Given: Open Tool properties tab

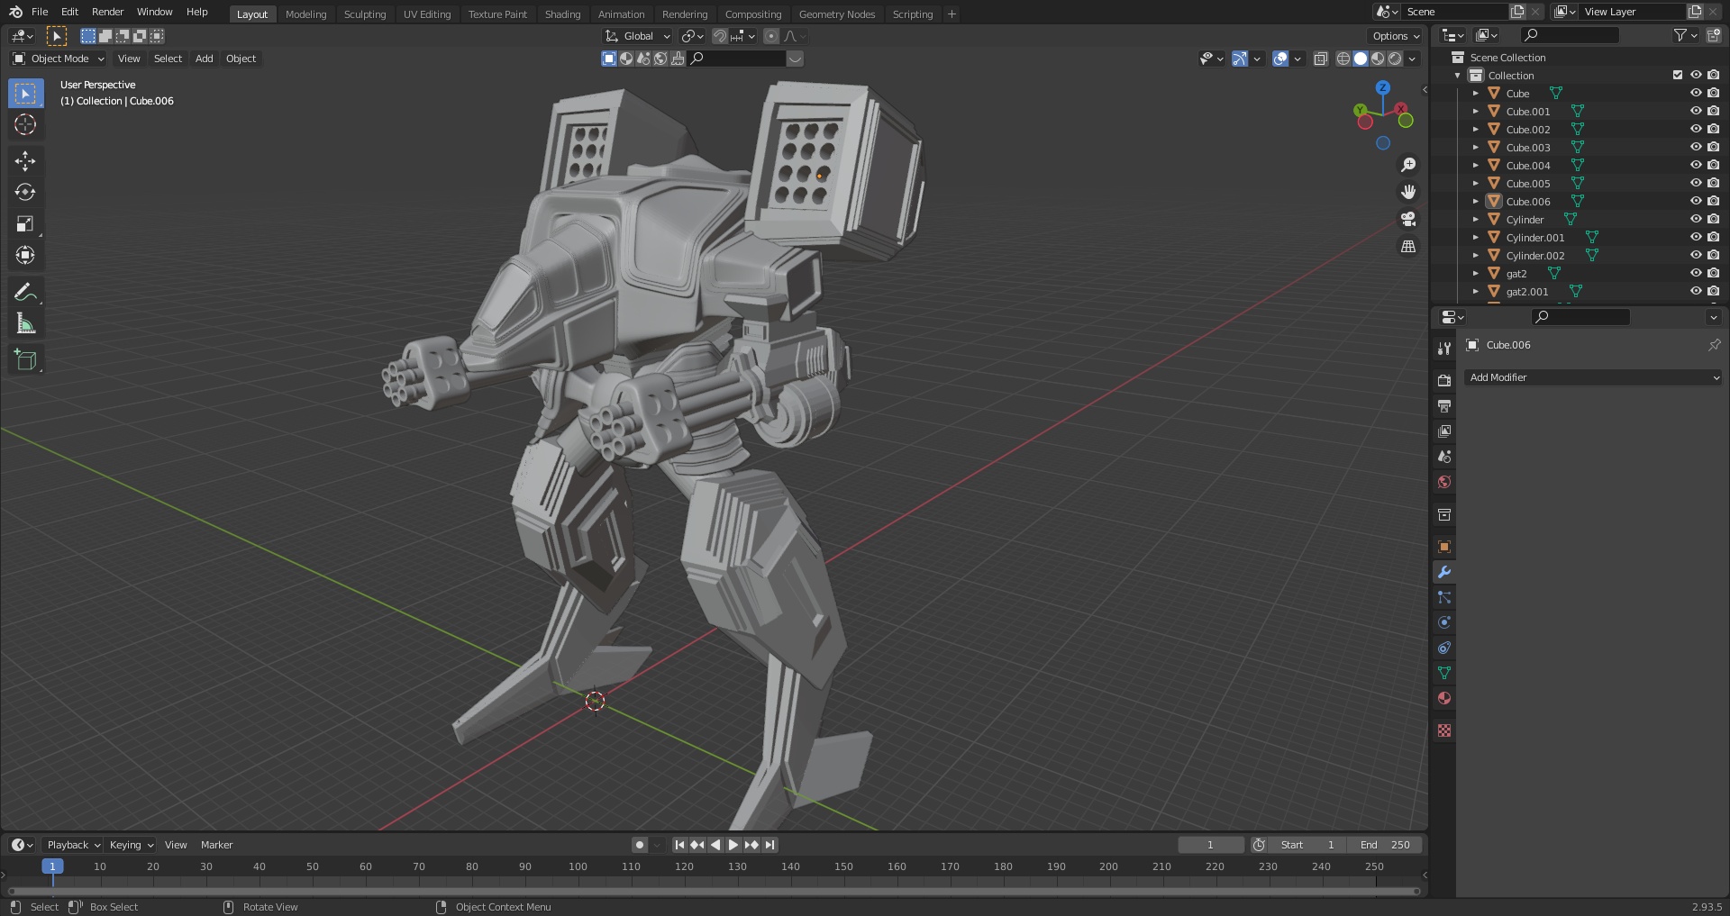Looking at the screenshot, I should point(1444,349).
